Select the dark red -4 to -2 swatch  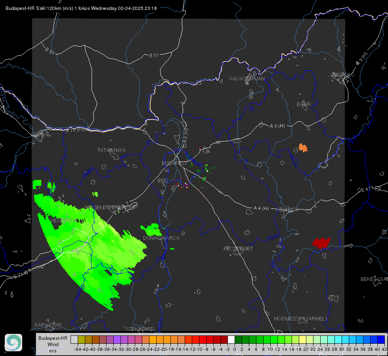pos(224,339)
